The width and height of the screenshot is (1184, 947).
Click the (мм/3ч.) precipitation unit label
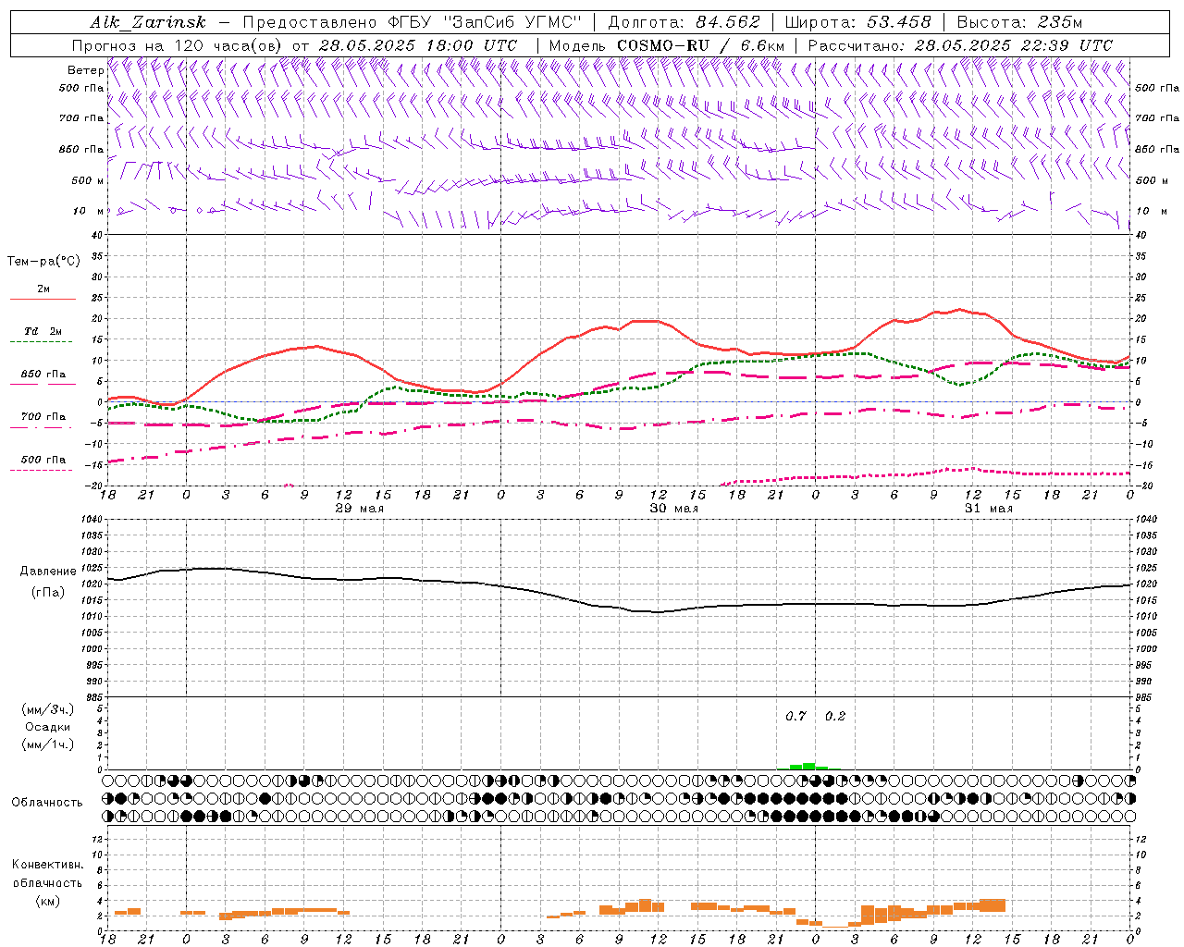pos(48,709)
